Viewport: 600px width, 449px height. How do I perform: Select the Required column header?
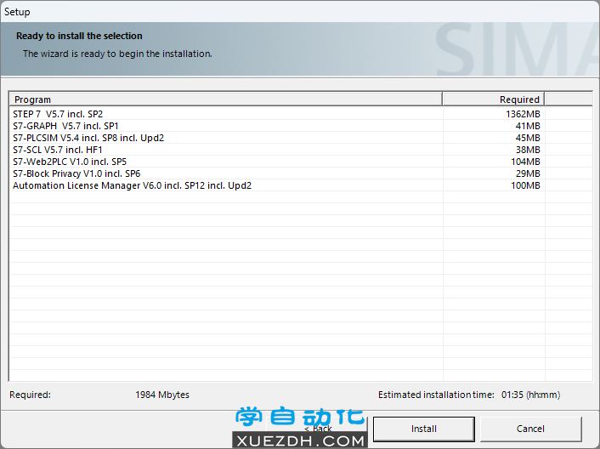click(x=493, y=99)
